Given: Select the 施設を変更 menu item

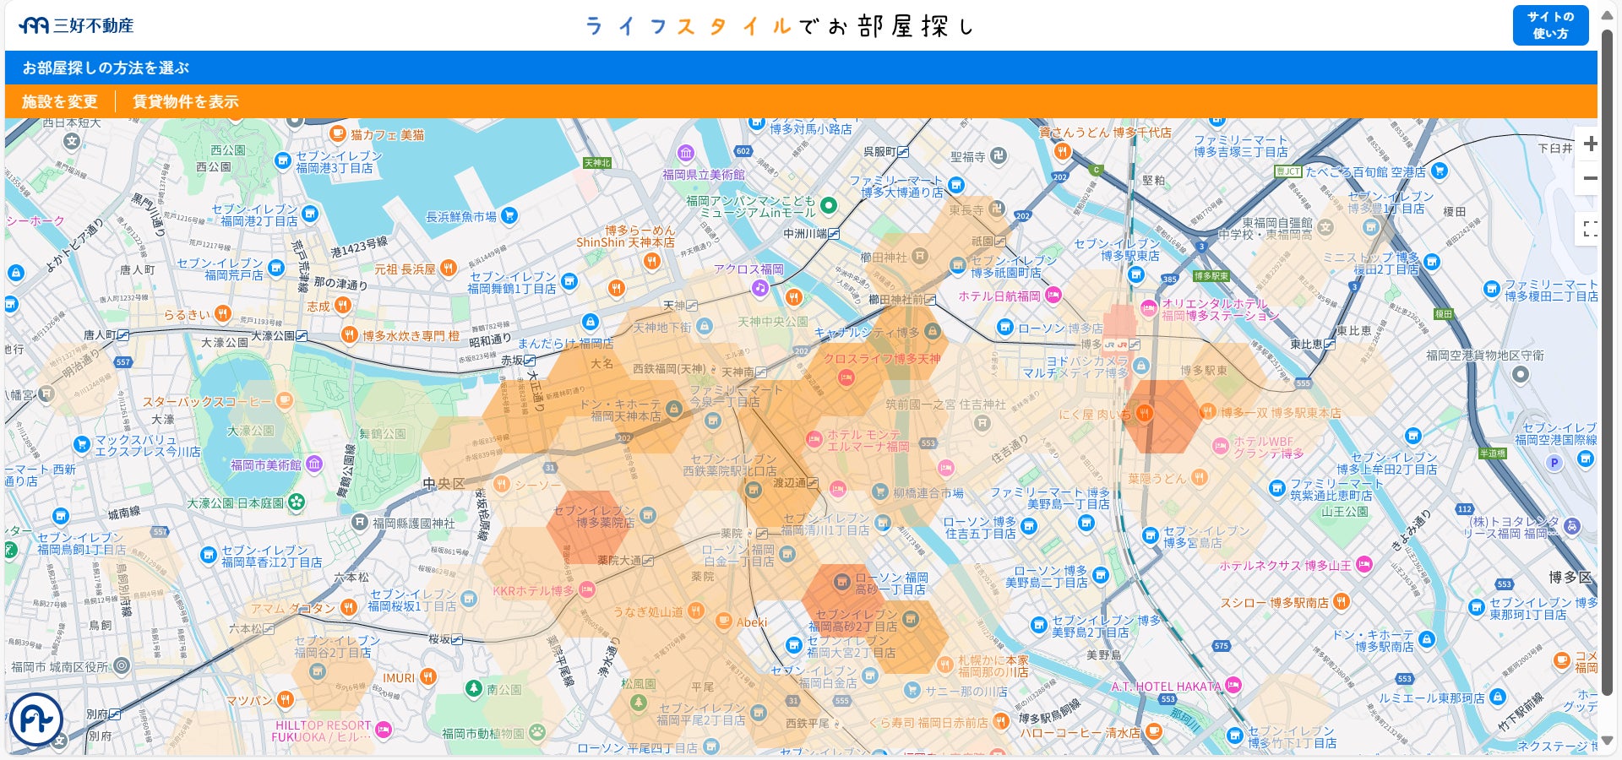Looking at the screenshot, I should [x=60, y=101].
